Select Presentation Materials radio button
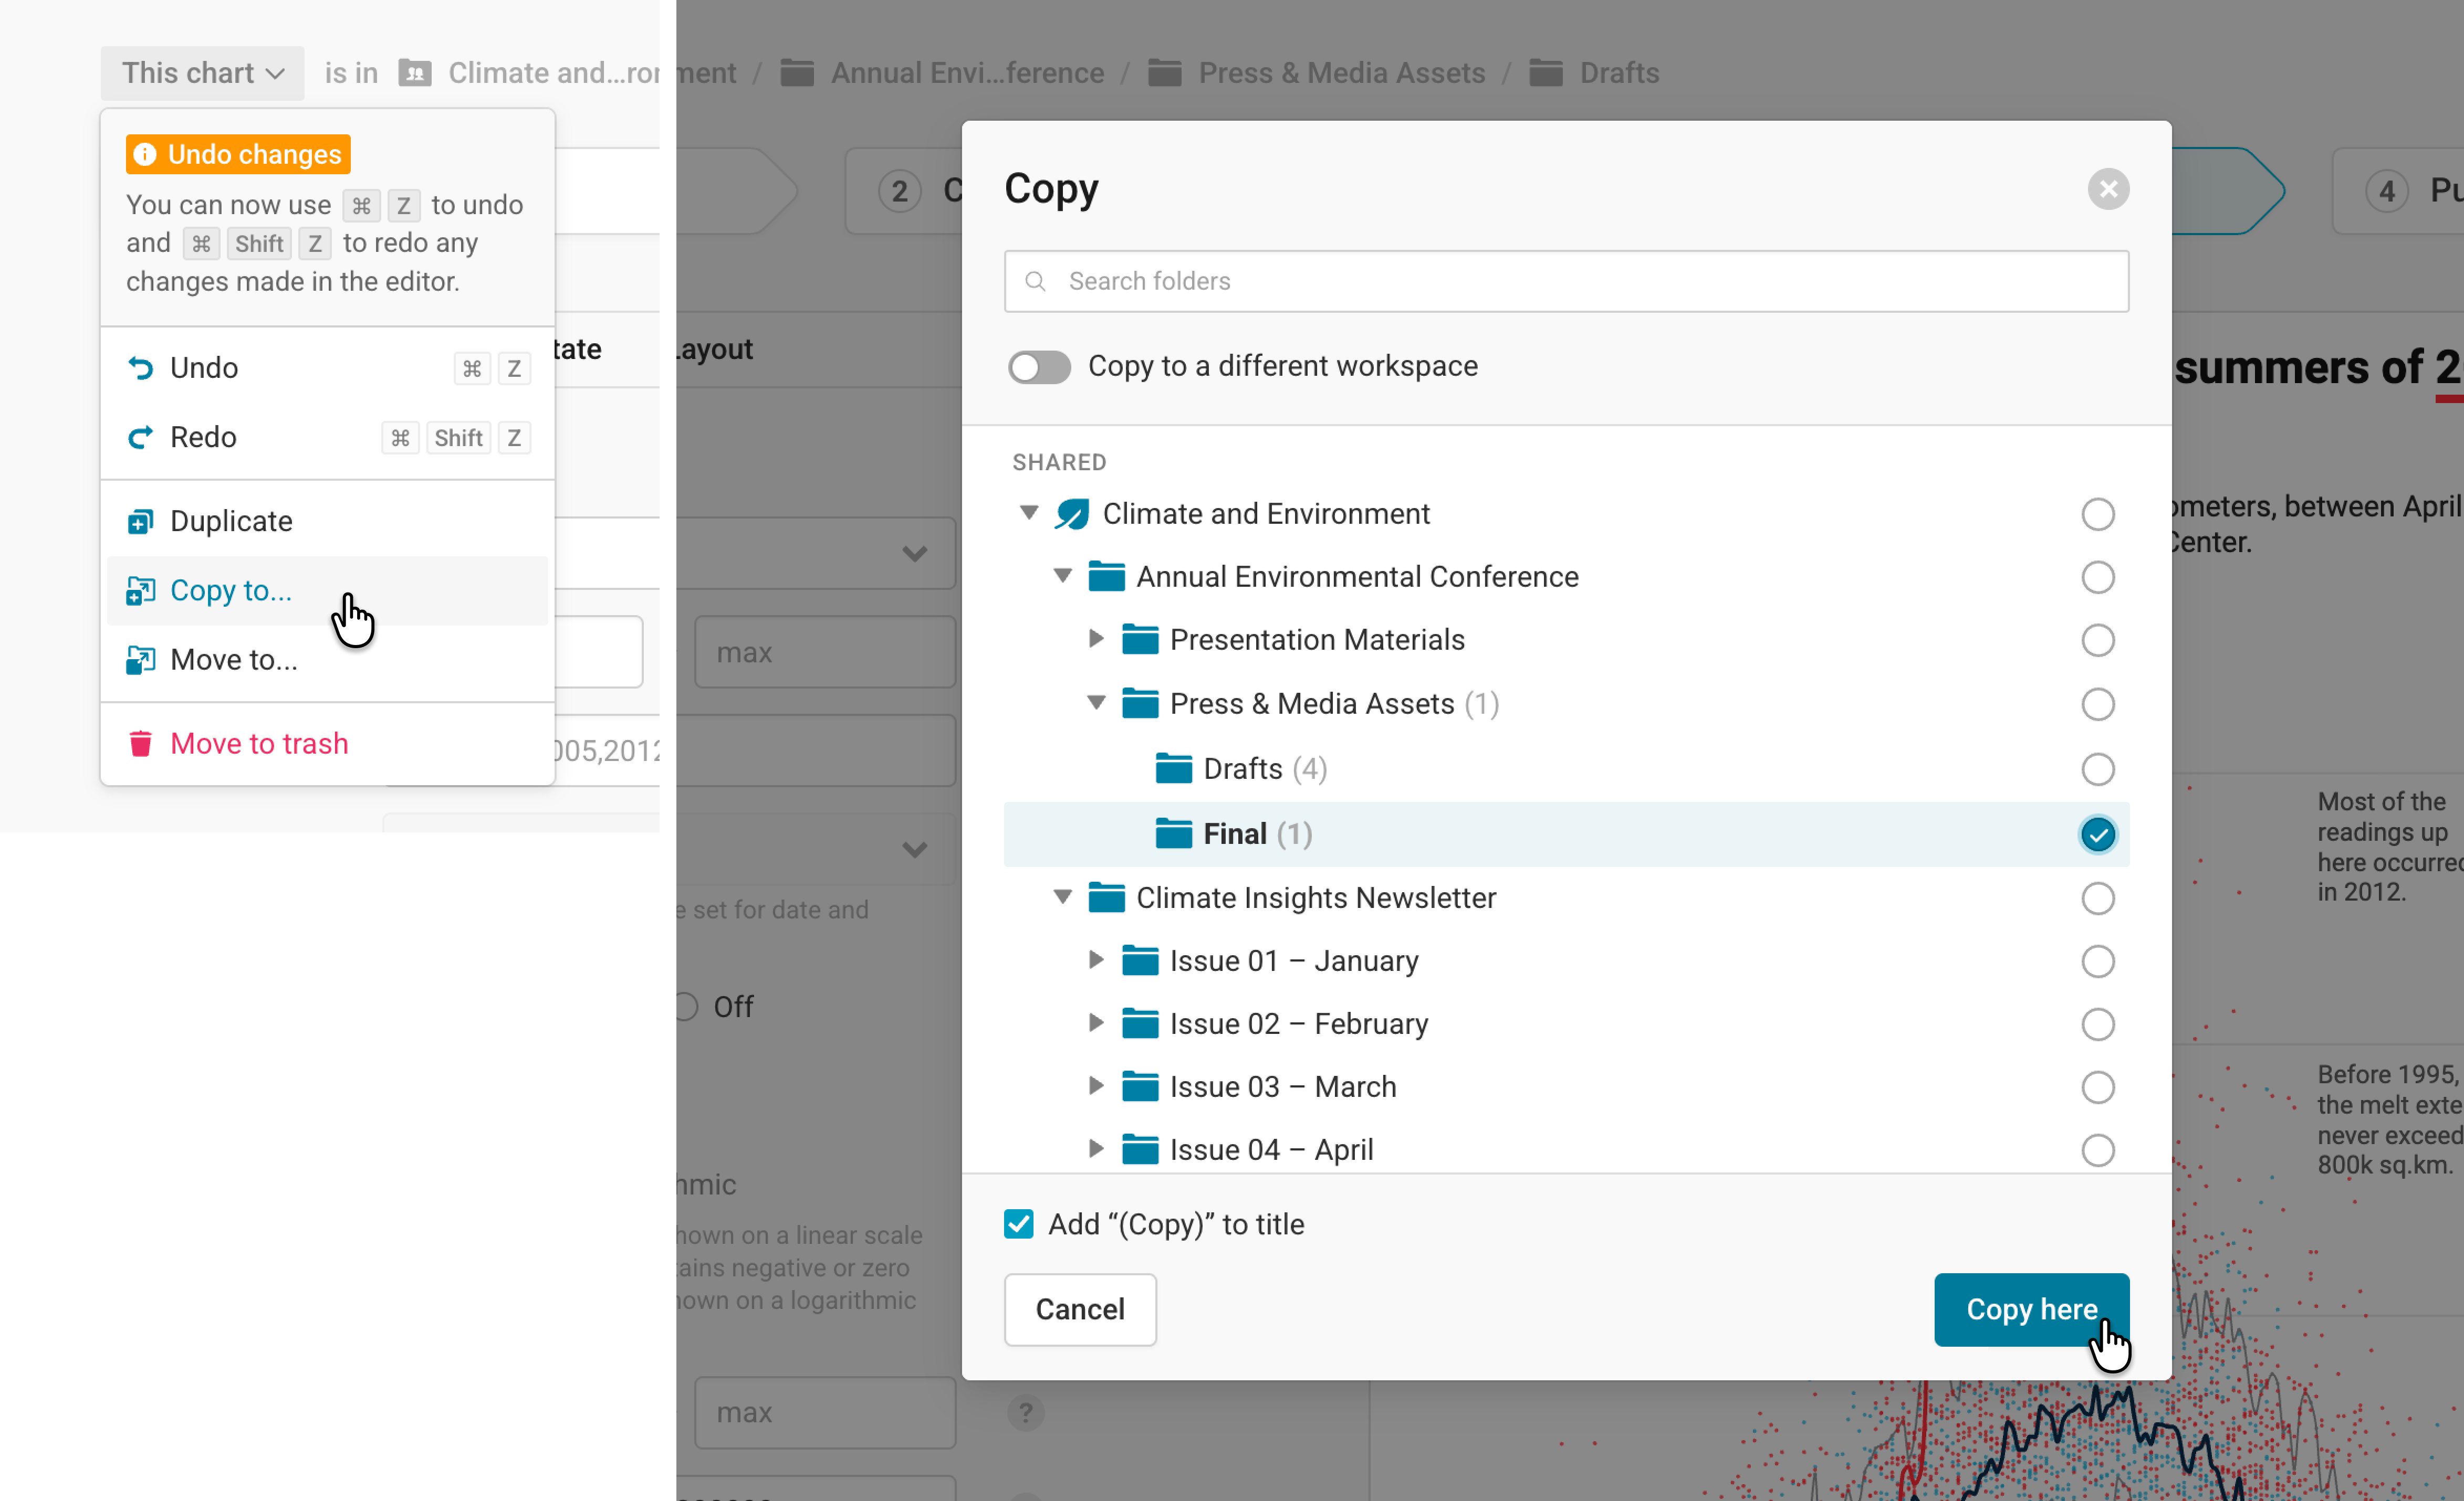The width and height of the screenshot is (2464, 1501). 2098,641
